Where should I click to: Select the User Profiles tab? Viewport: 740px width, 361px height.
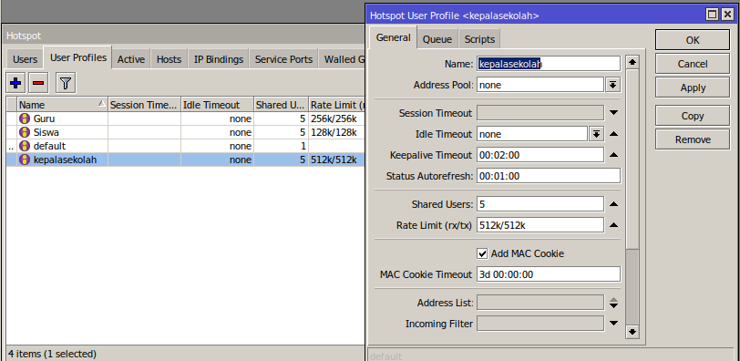[x=77, y=57]
